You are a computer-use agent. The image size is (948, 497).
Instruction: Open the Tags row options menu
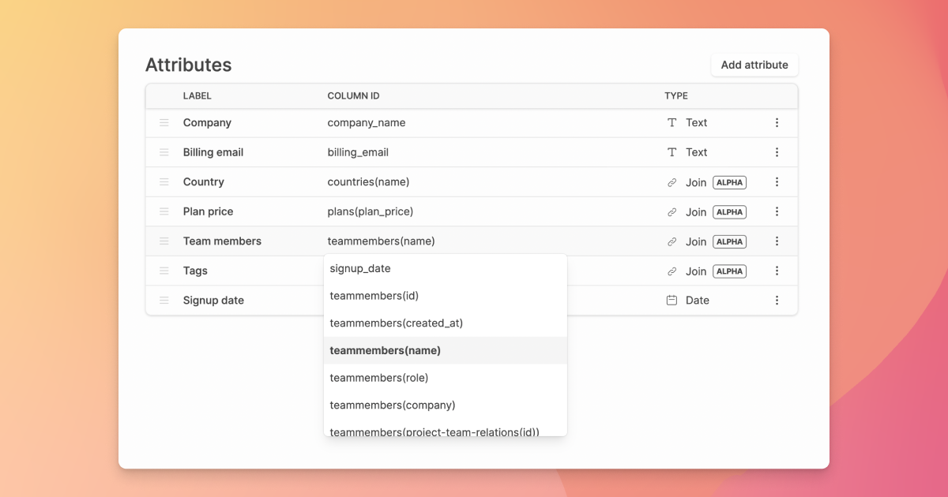(777, 271)
